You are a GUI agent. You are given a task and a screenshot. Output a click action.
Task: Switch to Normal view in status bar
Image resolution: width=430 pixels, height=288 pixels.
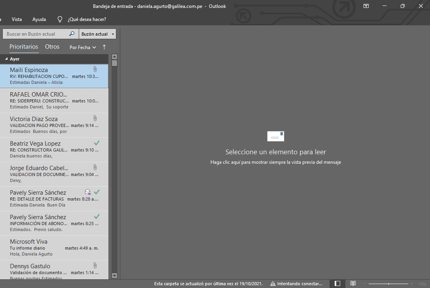(337, 284)
